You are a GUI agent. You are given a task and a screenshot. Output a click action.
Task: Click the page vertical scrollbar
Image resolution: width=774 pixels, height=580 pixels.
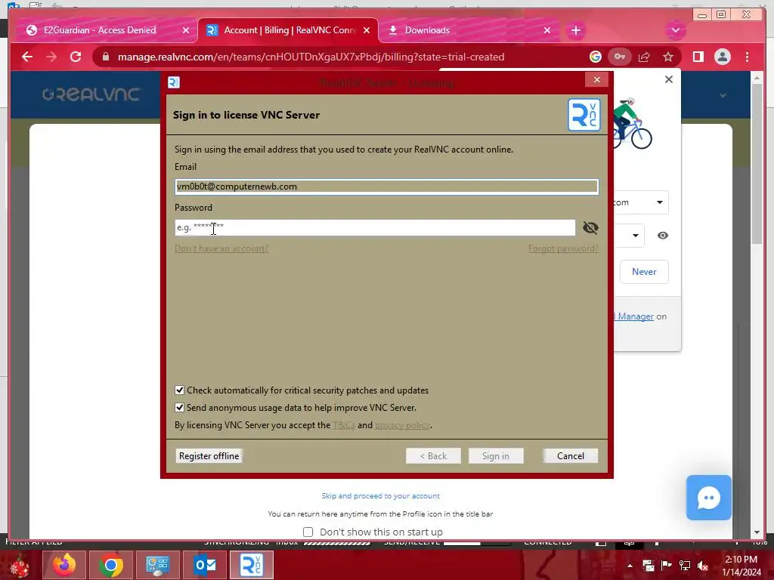(757, 163)
